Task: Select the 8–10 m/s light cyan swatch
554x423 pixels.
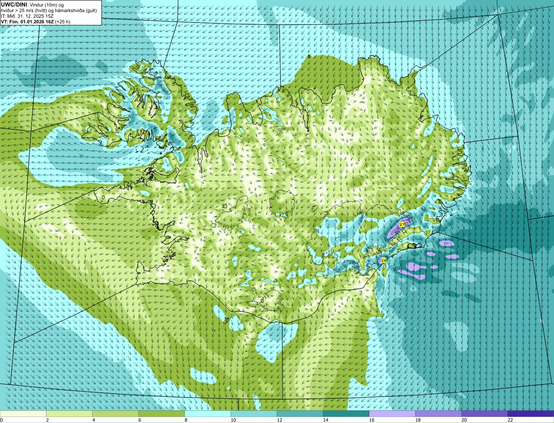Action: tap(208, 413)
